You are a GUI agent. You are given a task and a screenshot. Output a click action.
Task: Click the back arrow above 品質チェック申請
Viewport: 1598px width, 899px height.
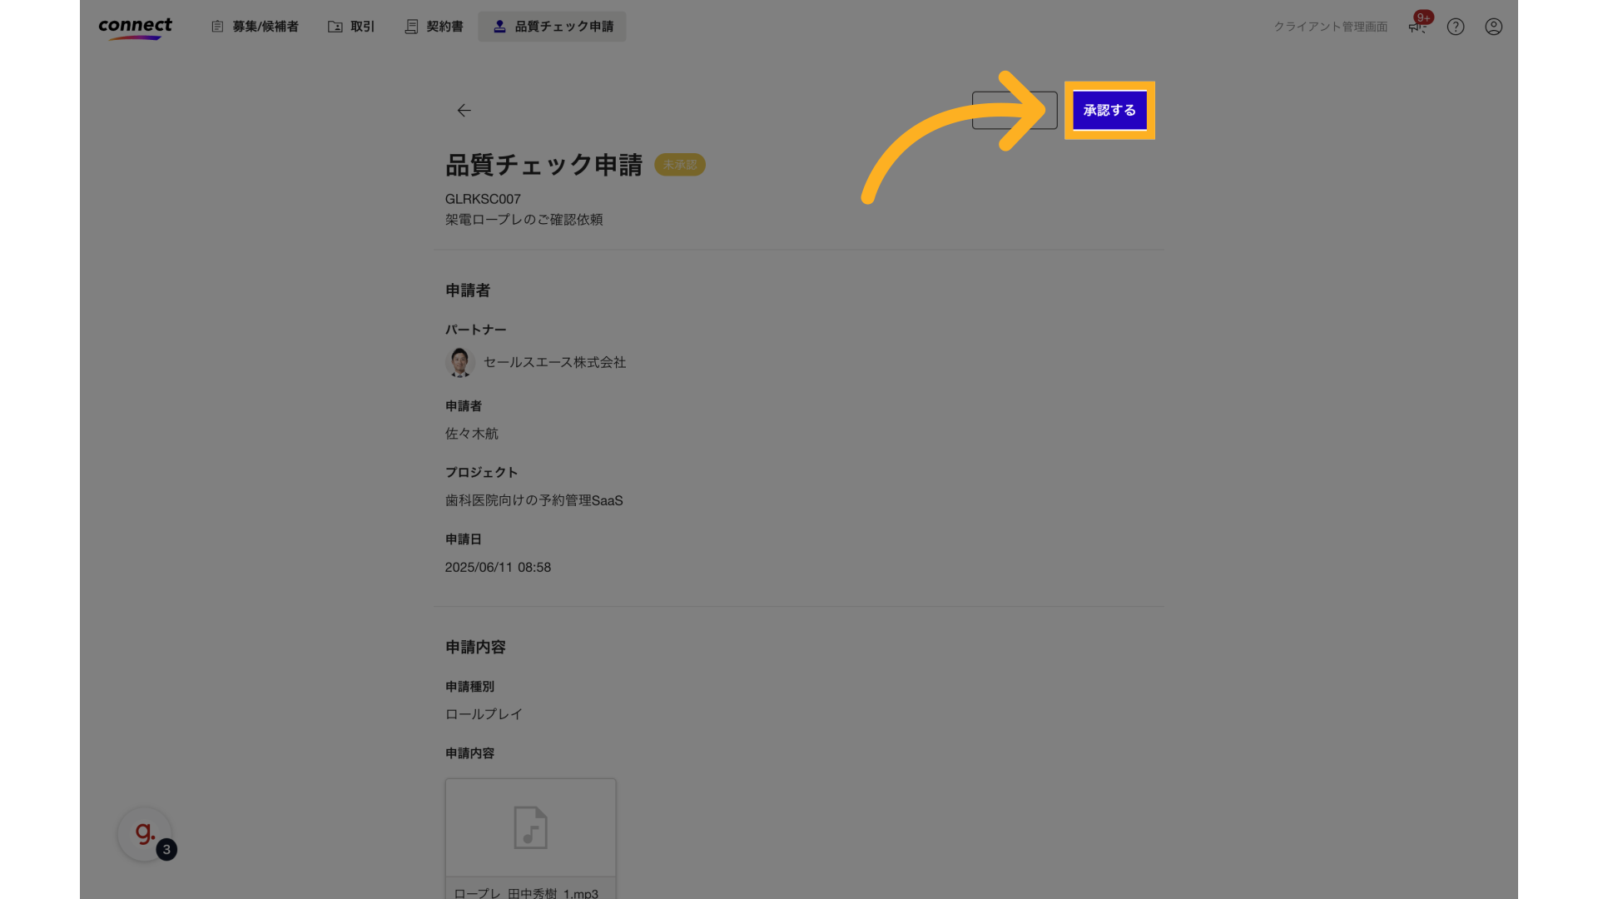pyautogui.click(x=464, y=110)
